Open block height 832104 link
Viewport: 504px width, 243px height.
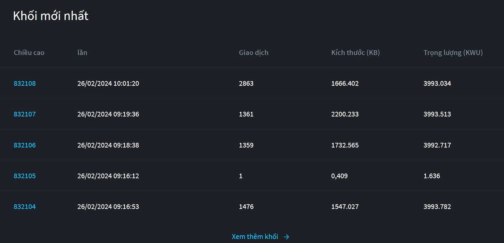(25, 207)
